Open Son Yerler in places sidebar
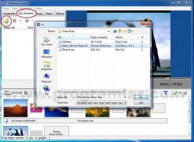The height and width of the screenshot is (142, 194). [47, 41]
